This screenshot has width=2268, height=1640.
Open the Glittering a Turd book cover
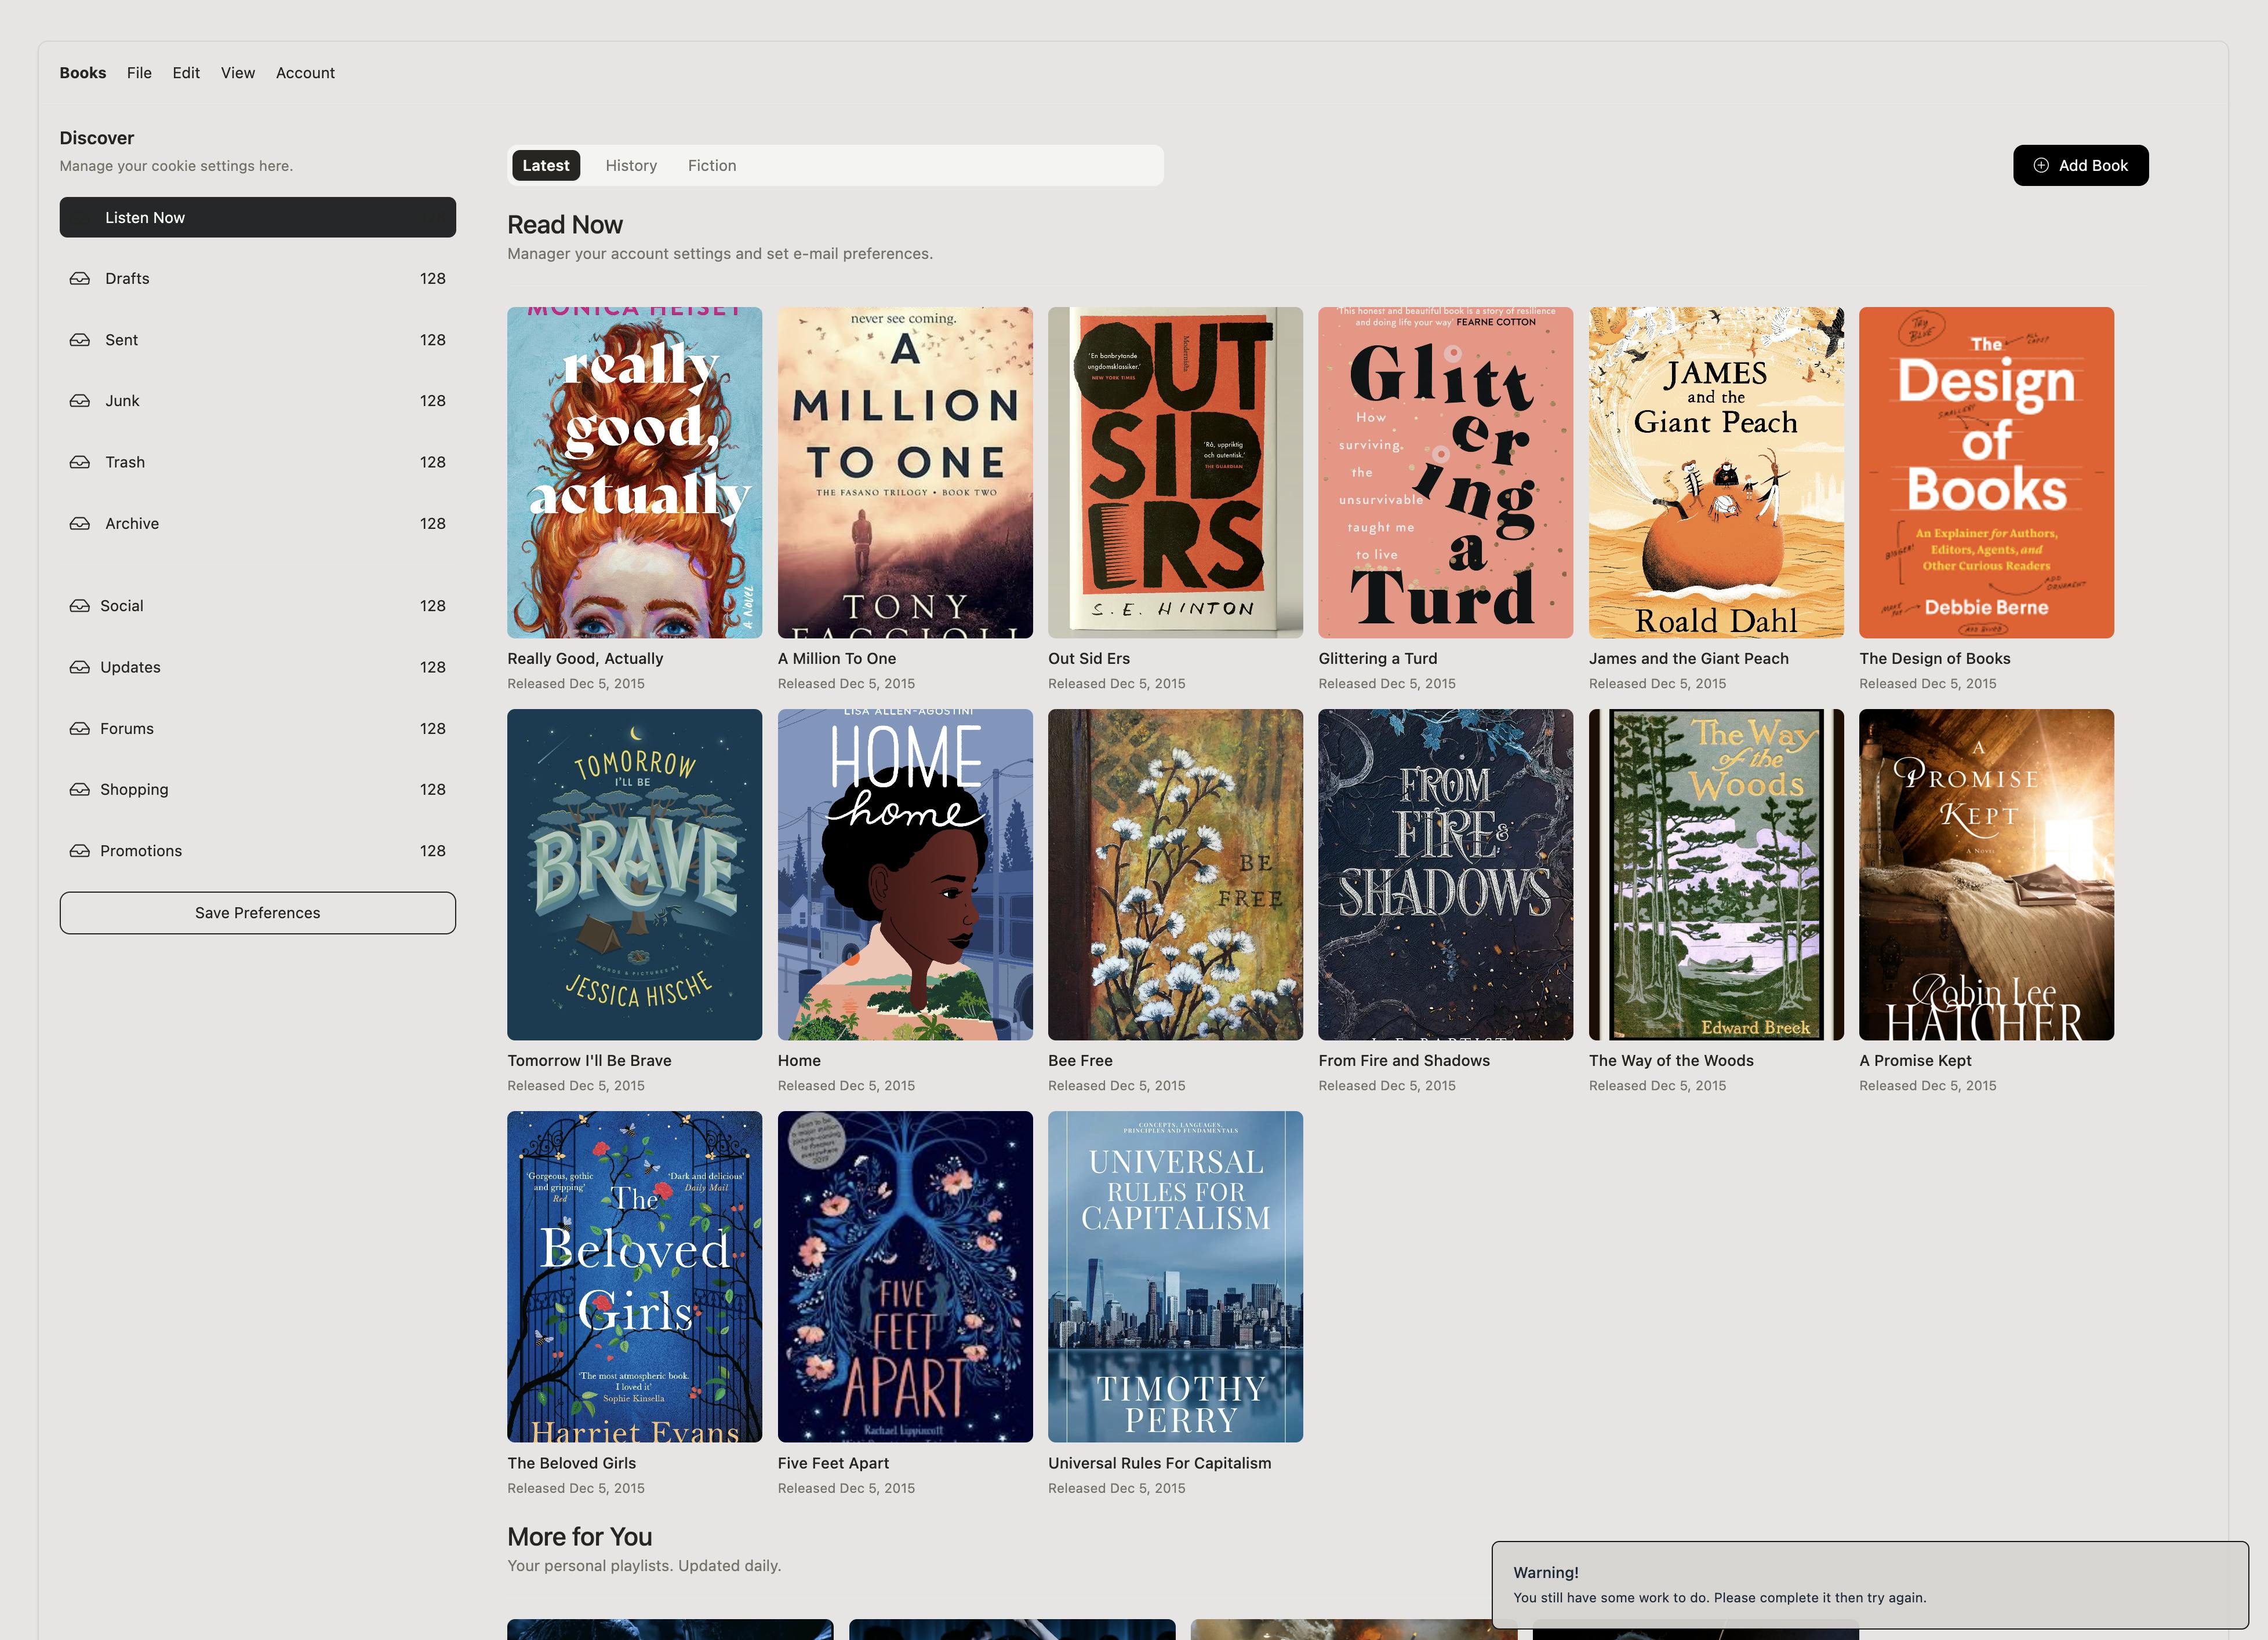tap(1445, 473)
